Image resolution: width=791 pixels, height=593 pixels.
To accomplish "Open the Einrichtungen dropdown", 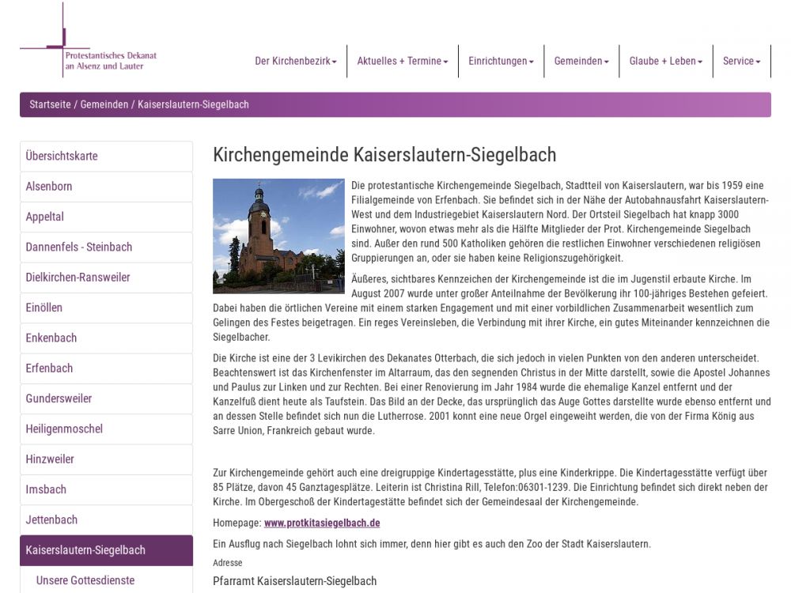I will 501,62.
